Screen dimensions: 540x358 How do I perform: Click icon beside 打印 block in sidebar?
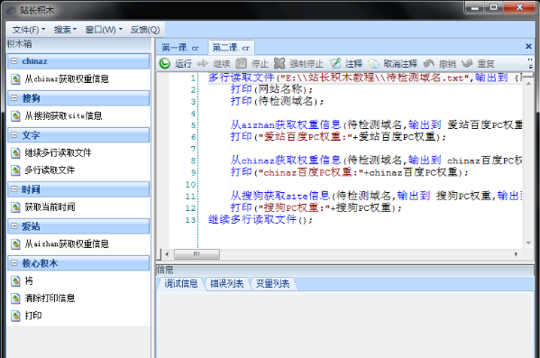click(x=15, y=316)
